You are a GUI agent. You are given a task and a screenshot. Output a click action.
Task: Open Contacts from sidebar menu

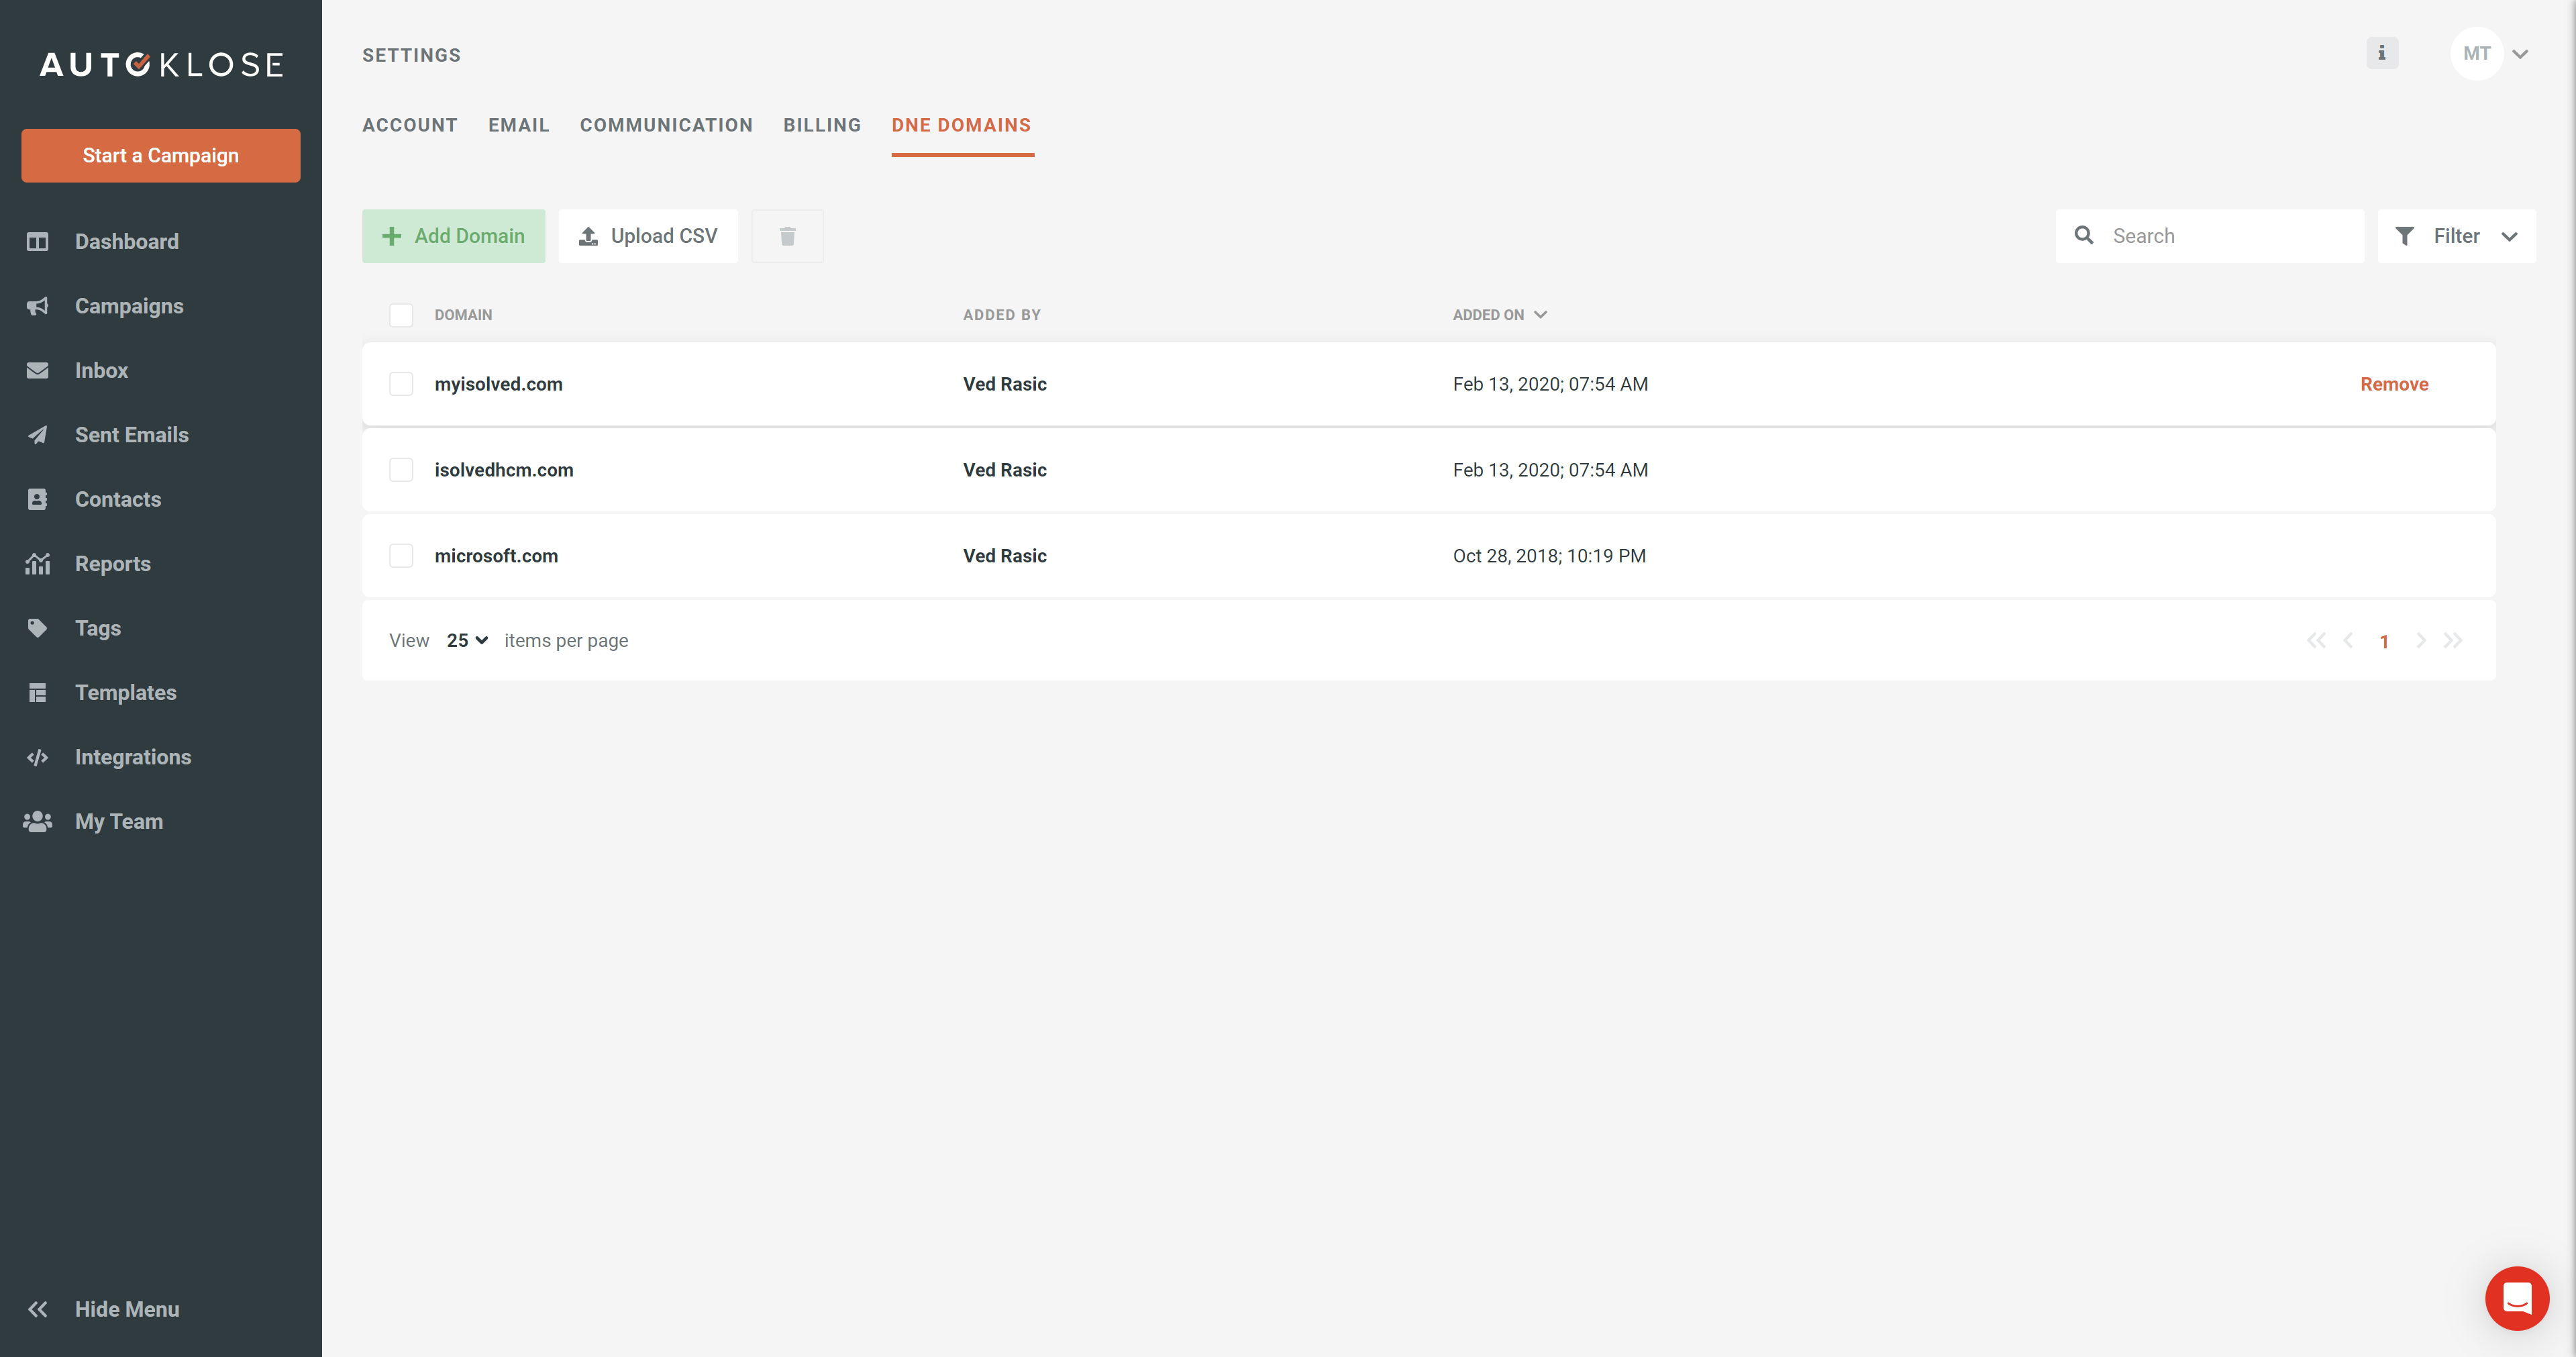pyautogui.click(x=118, y=500)
